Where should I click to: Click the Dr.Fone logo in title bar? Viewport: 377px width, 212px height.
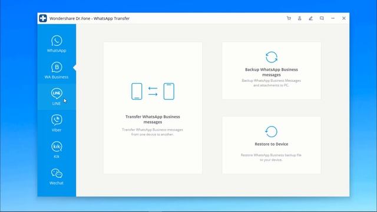[43, 18]
